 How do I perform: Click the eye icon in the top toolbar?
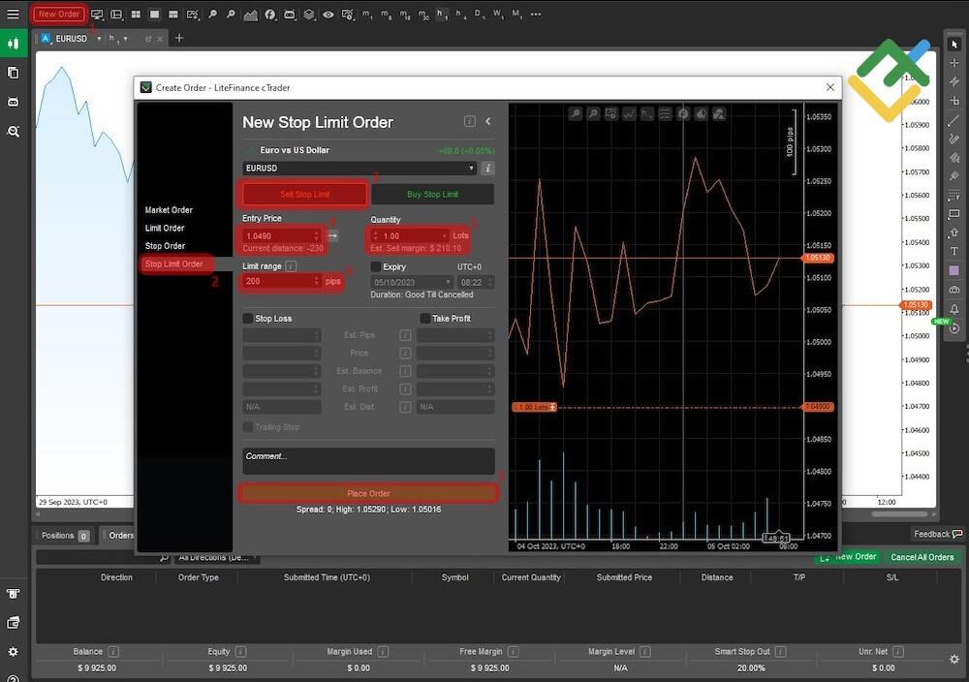[x=328, y=15]
